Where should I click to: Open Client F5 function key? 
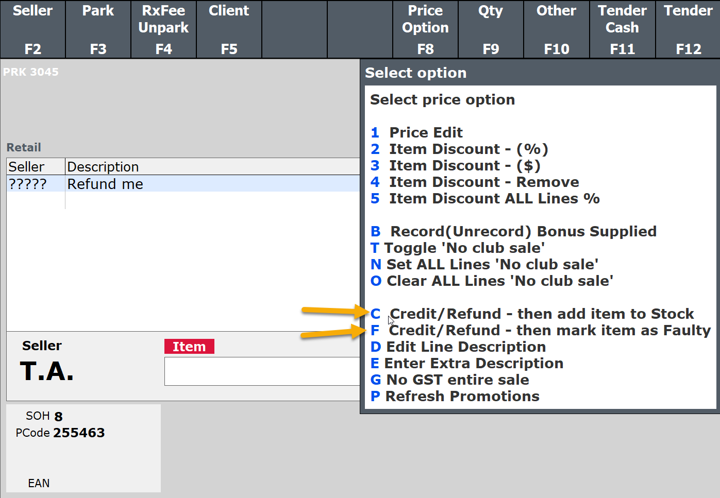point(229,29)
